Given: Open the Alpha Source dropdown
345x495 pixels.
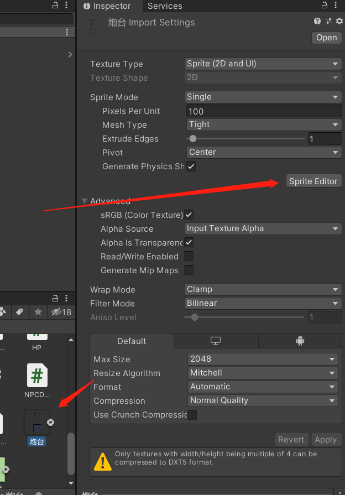Looking at the screenshot, I should [263, 228].
